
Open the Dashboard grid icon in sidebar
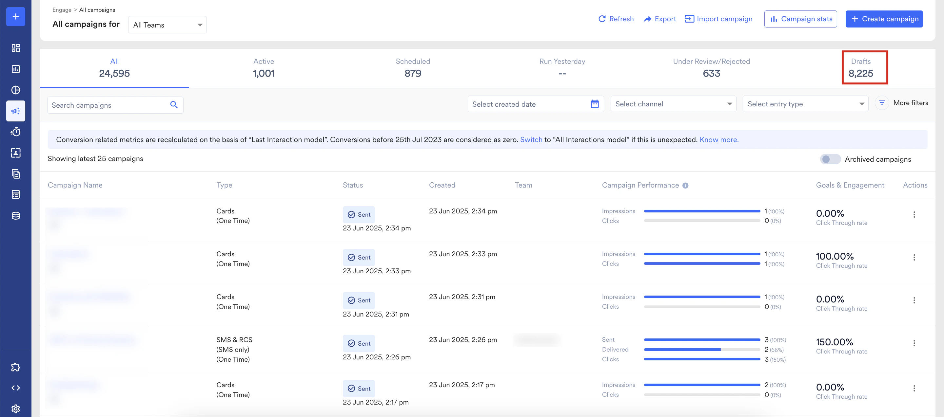pyautogui.click(x=15, y=48)
